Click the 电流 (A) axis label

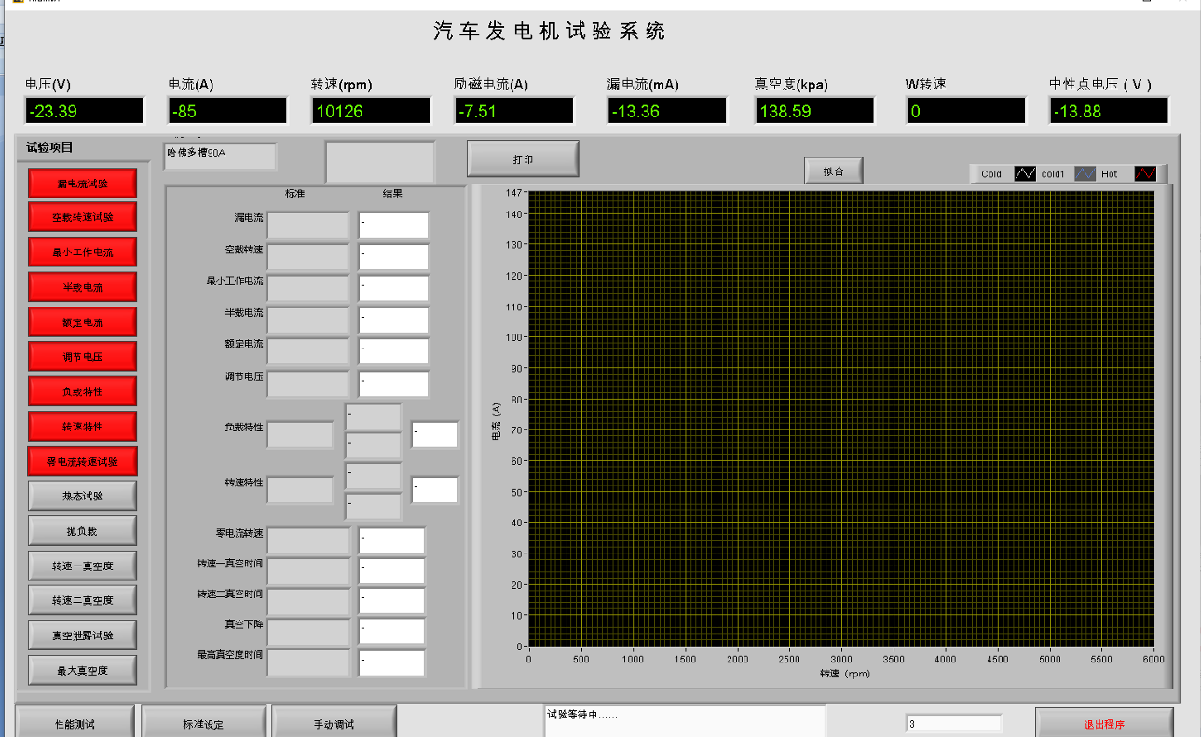pos(496,420)
